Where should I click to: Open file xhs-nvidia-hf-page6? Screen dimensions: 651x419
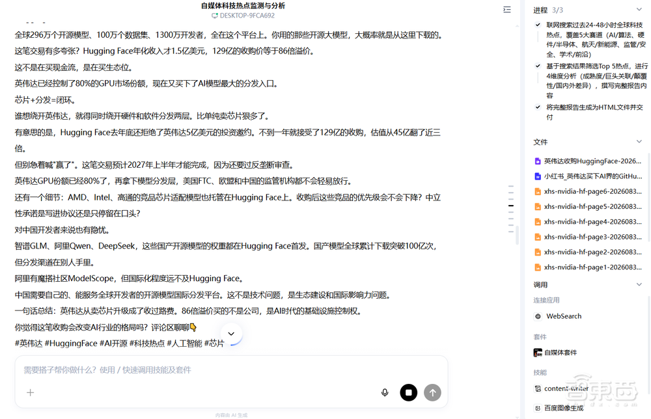[x=588, y=191]
